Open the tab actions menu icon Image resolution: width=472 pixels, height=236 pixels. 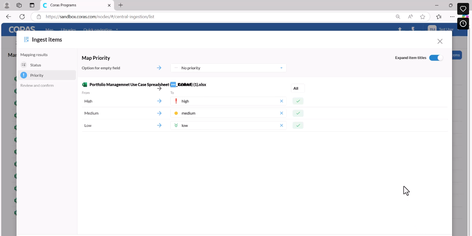32,5
